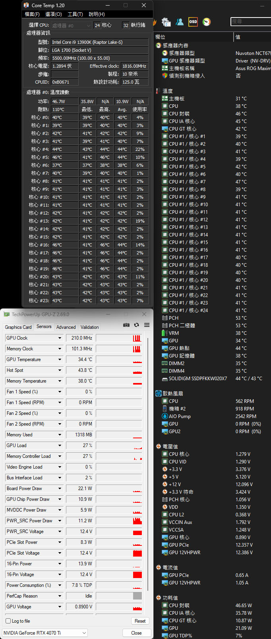
Task: Open AIDA64 preferences gear-checklist icon
Action: 166,22
